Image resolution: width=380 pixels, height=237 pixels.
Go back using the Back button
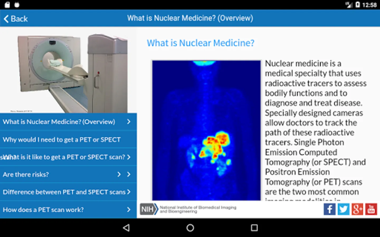[16, 19]
